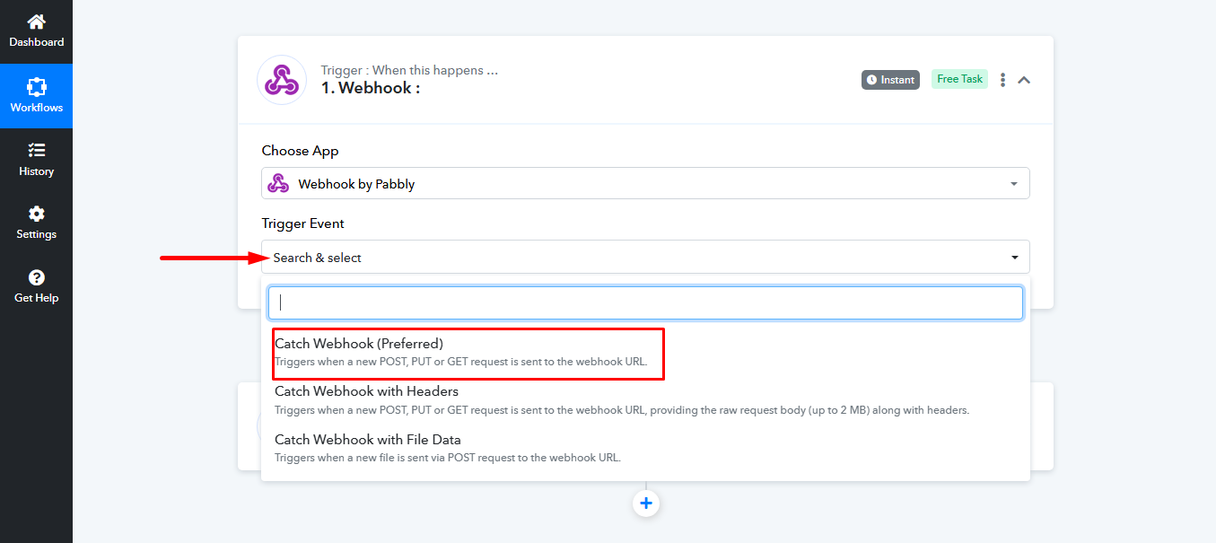Click the Get Help question mark icon
Image resolution: width=1216 pixels, height=543 pixels.
tap(36, 277)
